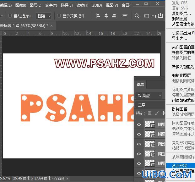195x182 pixels.
Task: Open the 图像(I) menu
Action: tap(21, 5)
